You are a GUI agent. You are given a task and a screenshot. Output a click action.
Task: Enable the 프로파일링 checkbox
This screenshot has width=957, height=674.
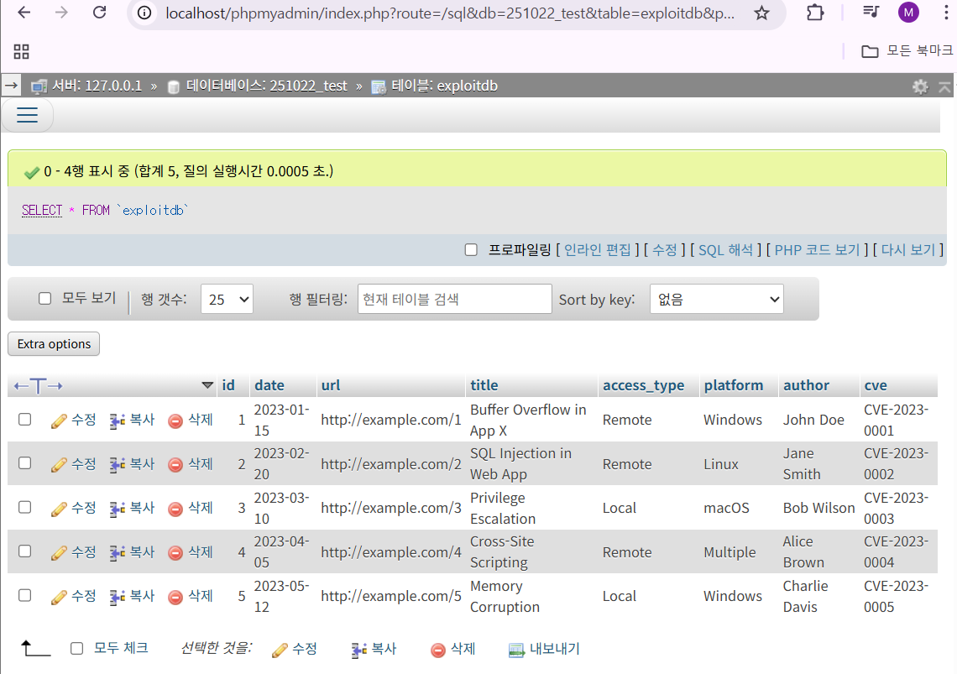(473, 249)
